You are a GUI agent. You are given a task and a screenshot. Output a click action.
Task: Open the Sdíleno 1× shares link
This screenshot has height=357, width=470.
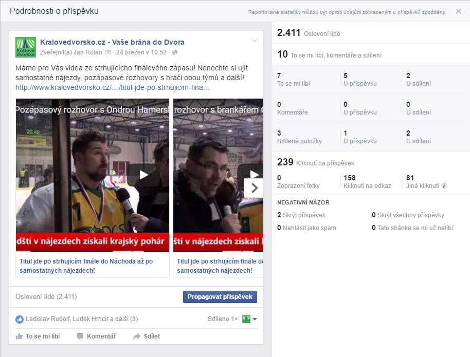coord(222,319)
